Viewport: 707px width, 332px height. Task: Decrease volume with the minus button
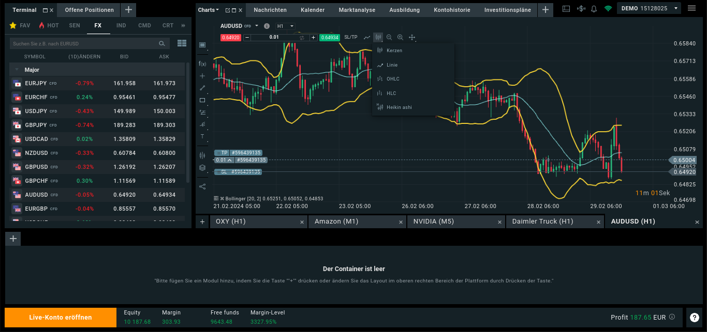coord(247,37)
